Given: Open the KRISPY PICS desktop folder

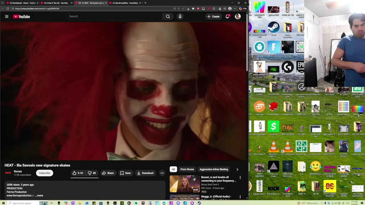Looking at the screenshot, I should click(301, 108).
